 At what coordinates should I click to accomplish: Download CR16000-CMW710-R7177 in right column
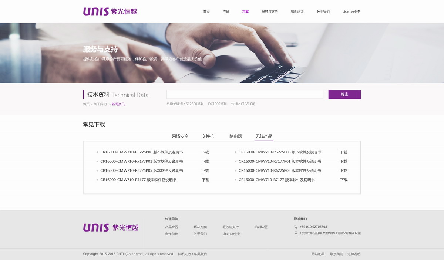344,180
